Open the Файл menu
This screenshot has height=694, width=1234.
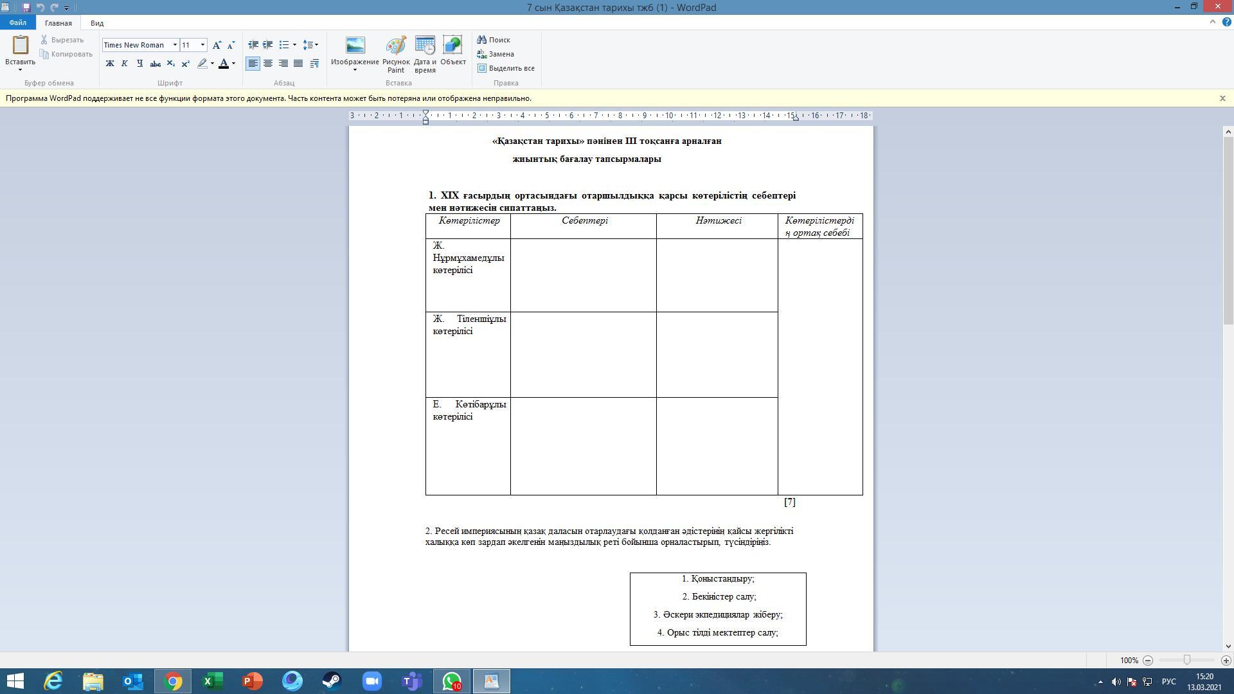click(18, 23)
